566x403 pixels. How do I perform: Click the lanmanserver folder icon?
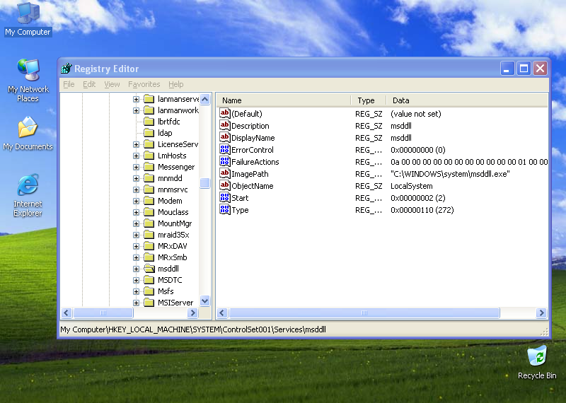pos(149,99)
